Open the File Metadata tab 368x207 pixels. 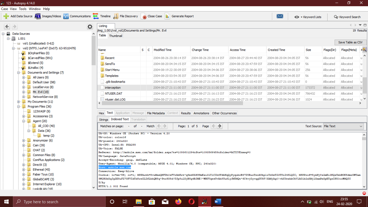pyautogui.click(x=155, y=113)
